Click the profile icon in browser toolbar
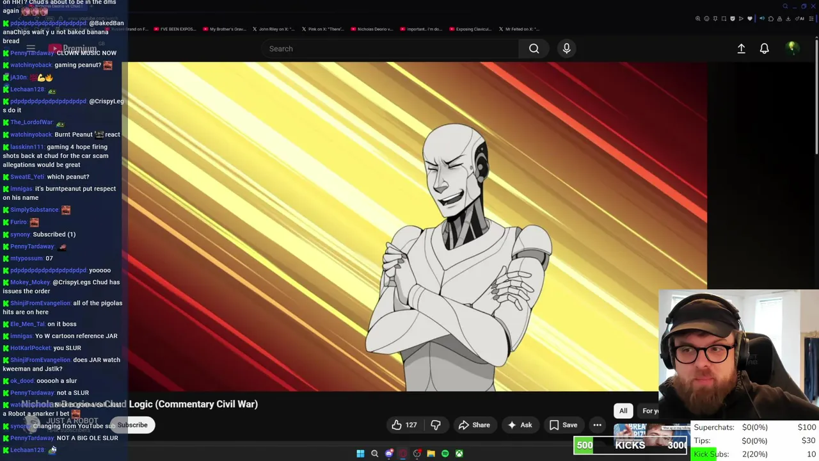The height and width of the screenshot is (461, 819). point(779,19)
